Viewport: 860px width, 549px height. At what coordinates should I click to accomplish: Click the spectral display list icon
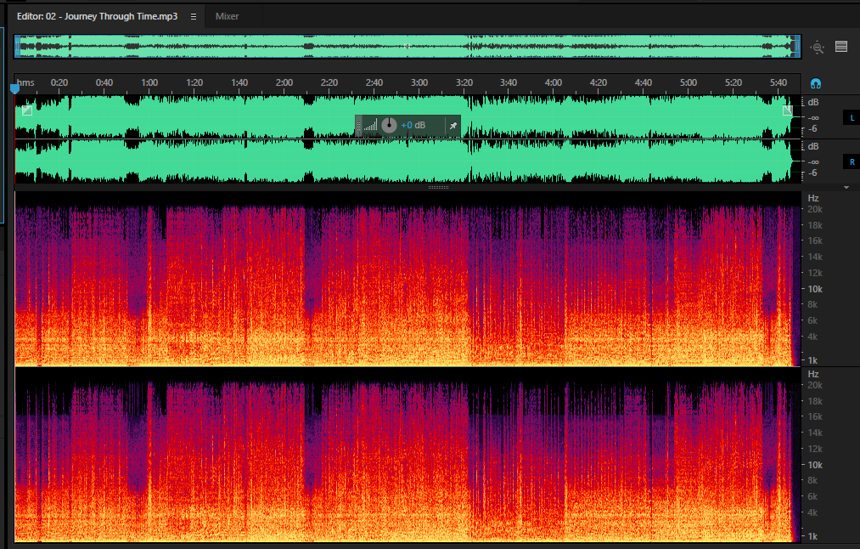(841, 47)
